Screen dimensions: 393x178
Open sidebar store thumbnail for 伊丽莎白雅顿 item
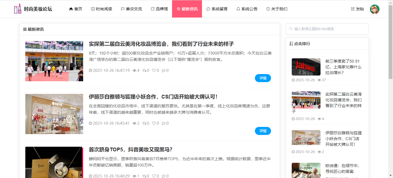point(306,138)
